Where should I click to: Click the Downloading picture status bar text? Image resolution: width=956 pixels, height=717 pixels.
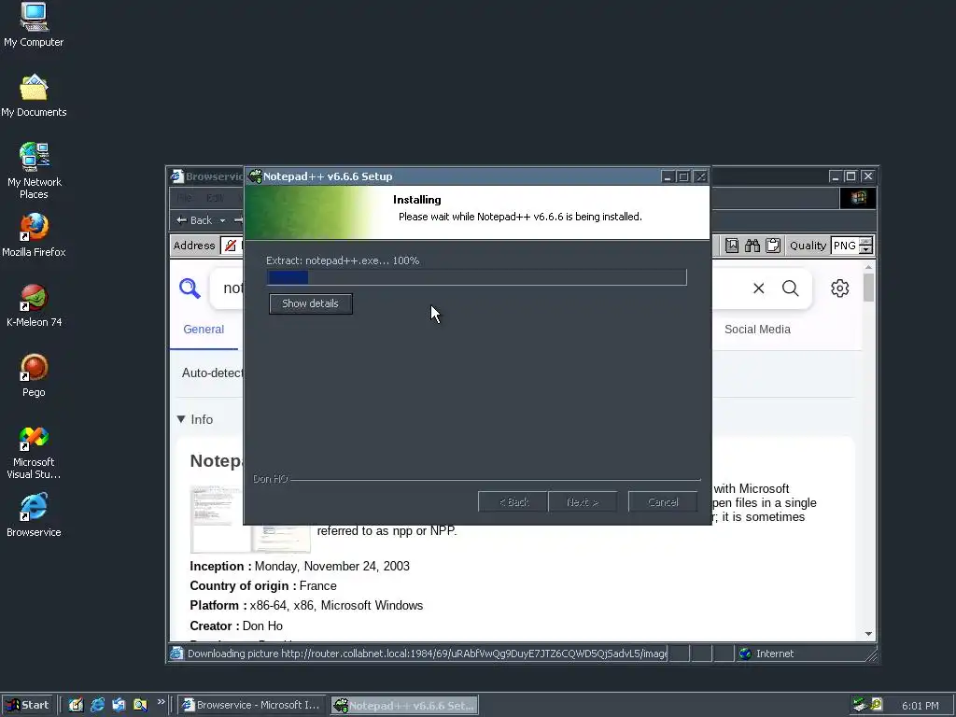pyautogui.click(x=427, y=654)
